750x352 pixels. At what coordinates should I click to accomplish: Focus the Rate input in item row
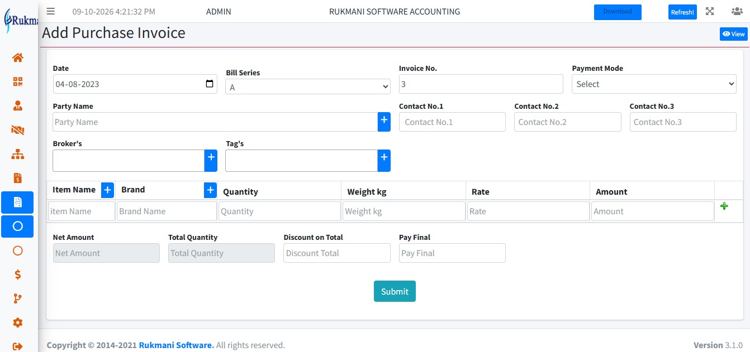click(528, 211)
